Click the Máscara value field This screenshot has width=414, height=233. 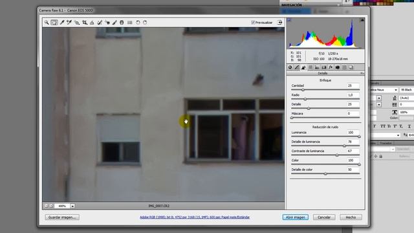(353, 114)
